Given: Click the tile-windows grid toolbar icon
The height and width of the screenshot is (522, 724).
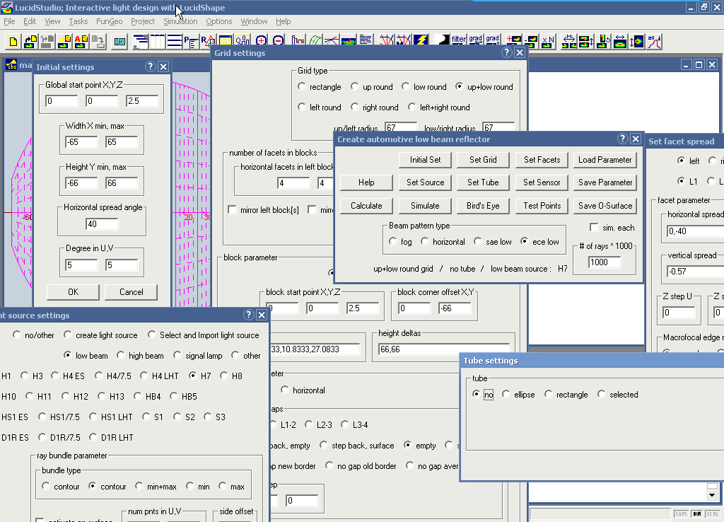Looking at the screenshot, I should point(119,42).
